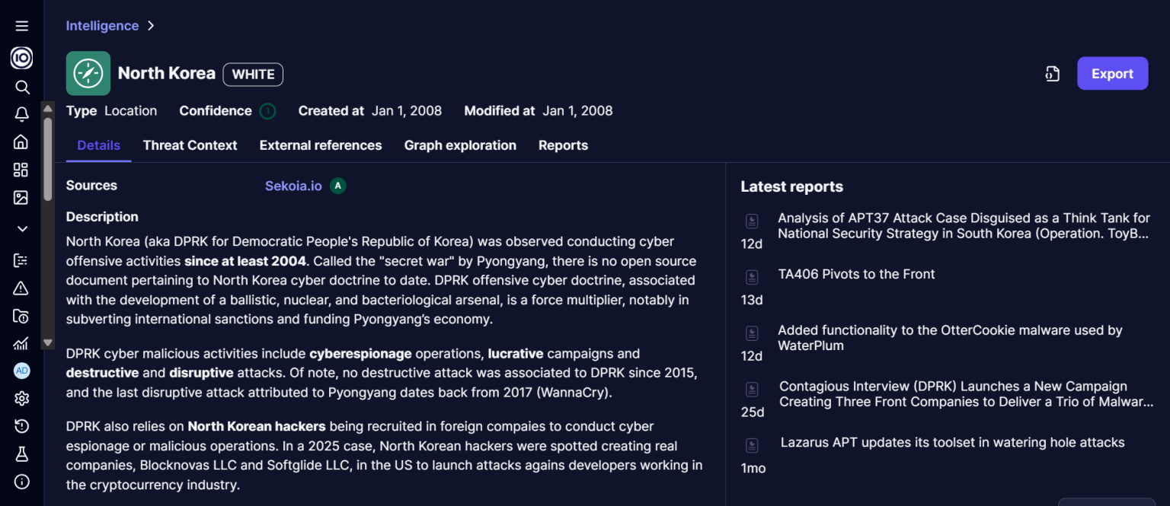
Task: Go to home via sidebar icon
Action: [21, 142]
